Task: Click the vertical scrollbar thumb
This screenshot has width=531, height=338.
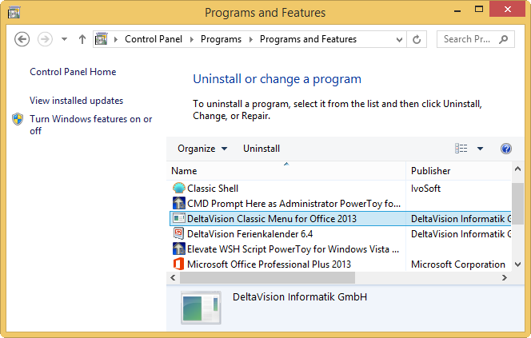Action: click(x=517, y=204)
